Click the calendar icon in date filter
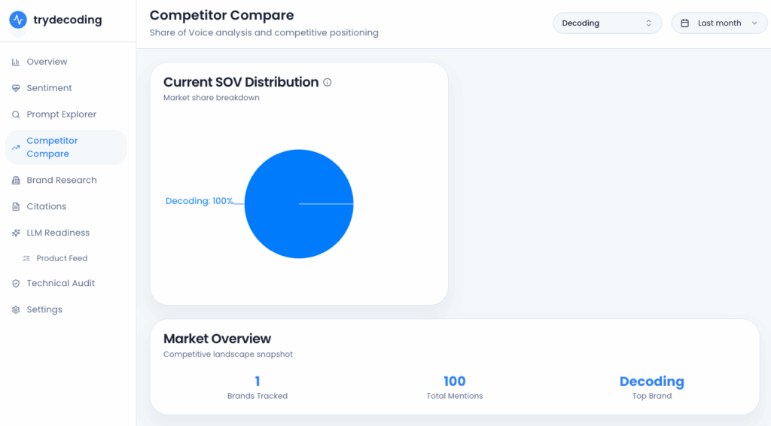 click(685, 23)
